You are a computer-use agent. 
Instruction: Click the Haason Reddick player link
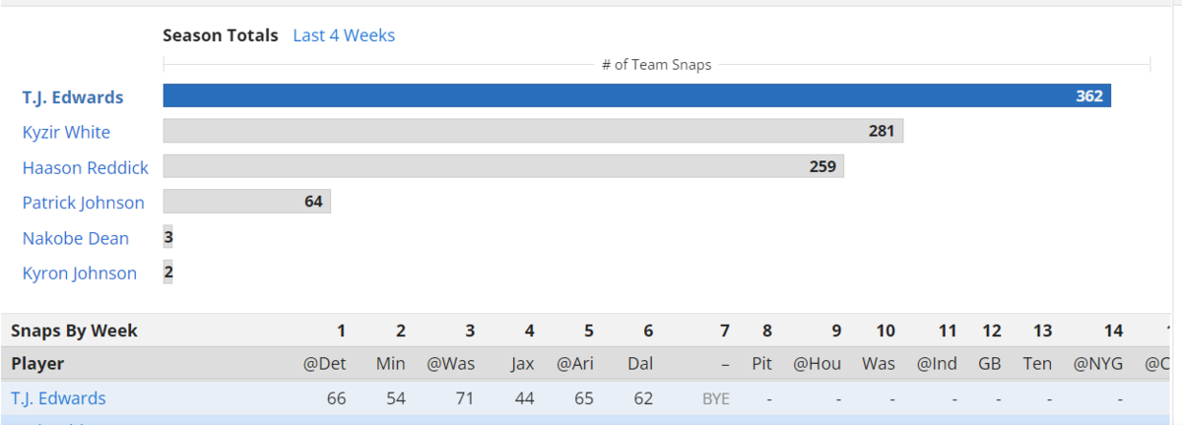tap(86, 167)
